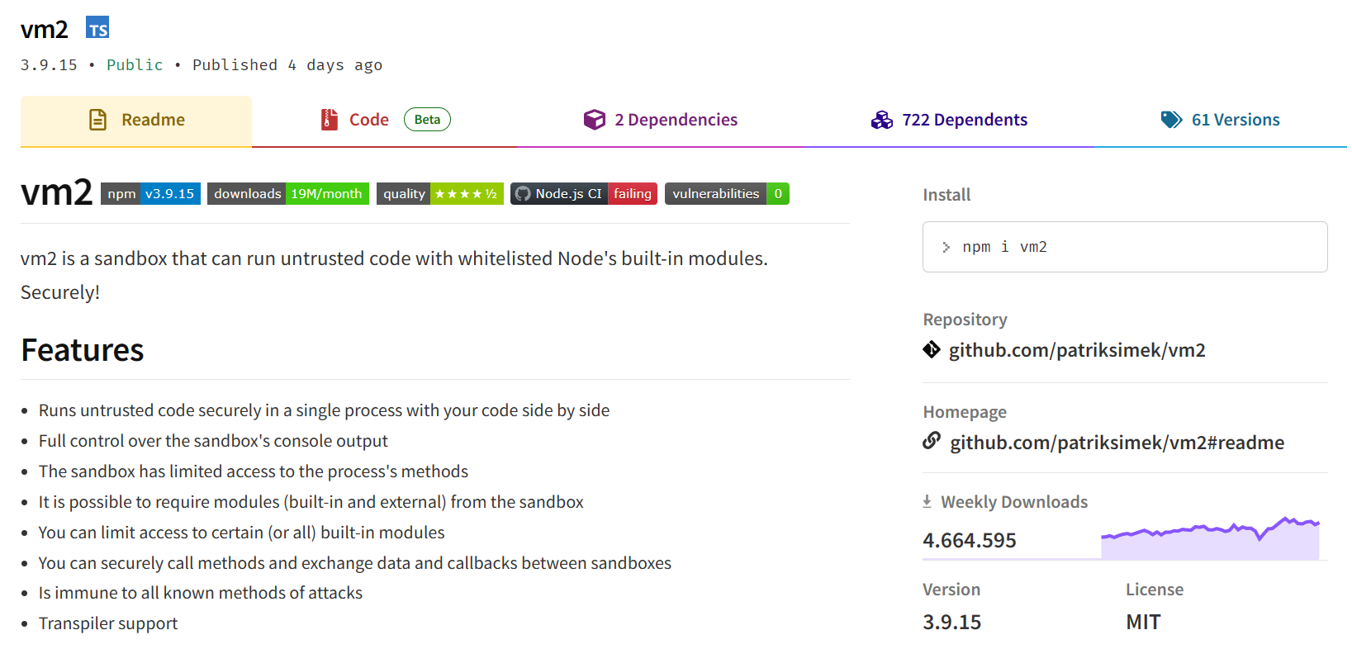Click the Readme document icon

point(97,121)
